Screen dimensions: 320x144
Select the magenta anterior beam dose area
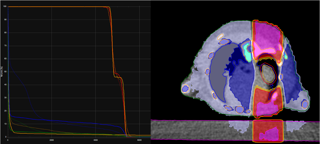pos(267,35)
